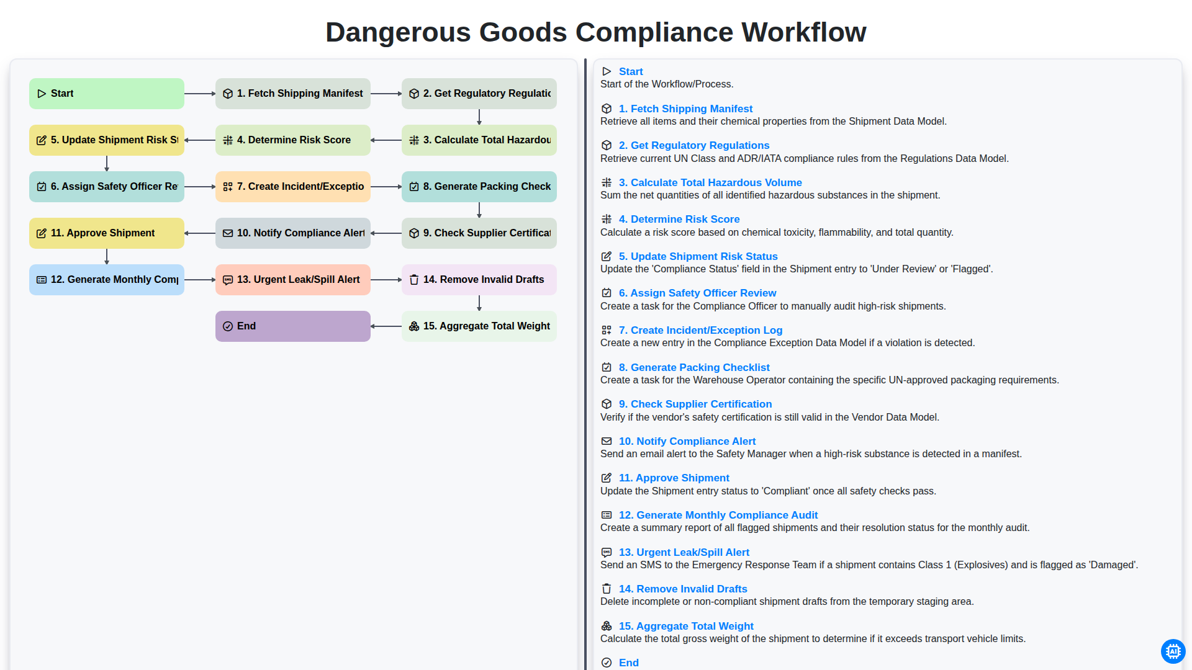Screen dimensions: 1192x670
Task: Open the 2. Get Regulatory Regulations link
Action: click(694, 145)
